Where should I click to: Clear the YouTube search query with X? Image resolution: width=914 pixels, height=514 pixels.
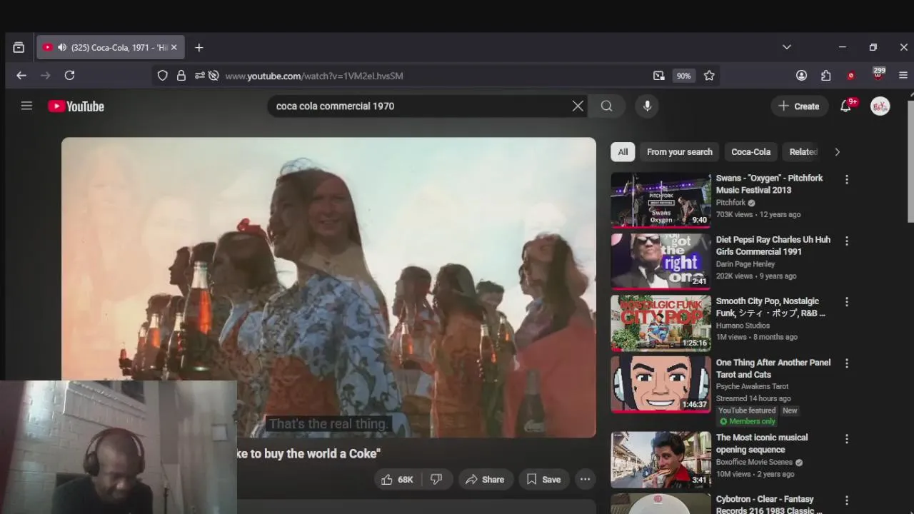[x=578, y=106]
